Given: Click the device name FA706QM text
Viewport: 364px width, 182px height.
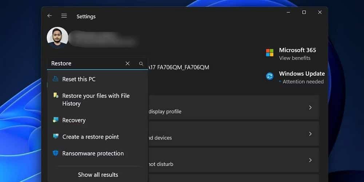Looking at the screenshot, I should pyautogui.click(x=179, y=67).
